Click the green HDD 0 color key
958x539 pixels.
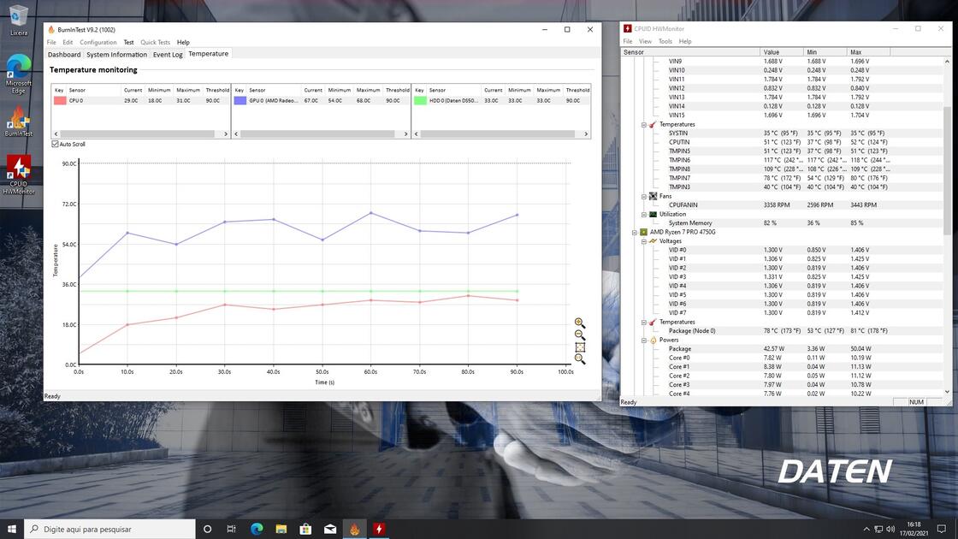420,100
